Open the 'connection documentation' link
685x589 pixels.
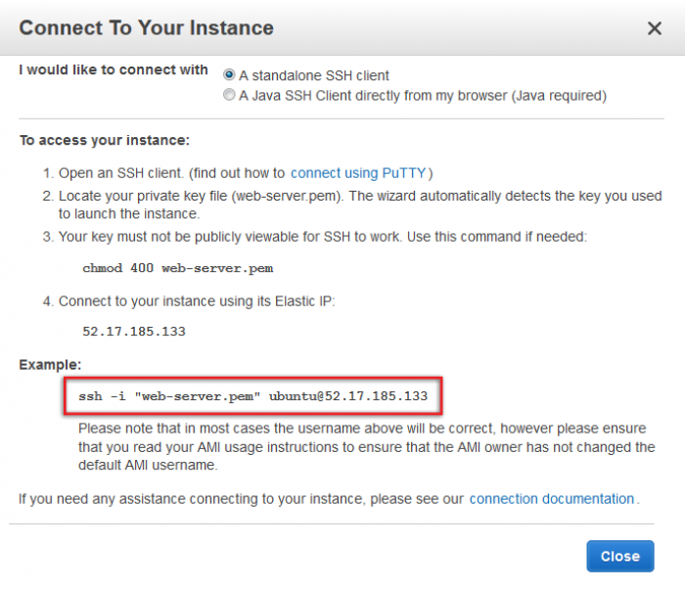(x=551, y=499)
